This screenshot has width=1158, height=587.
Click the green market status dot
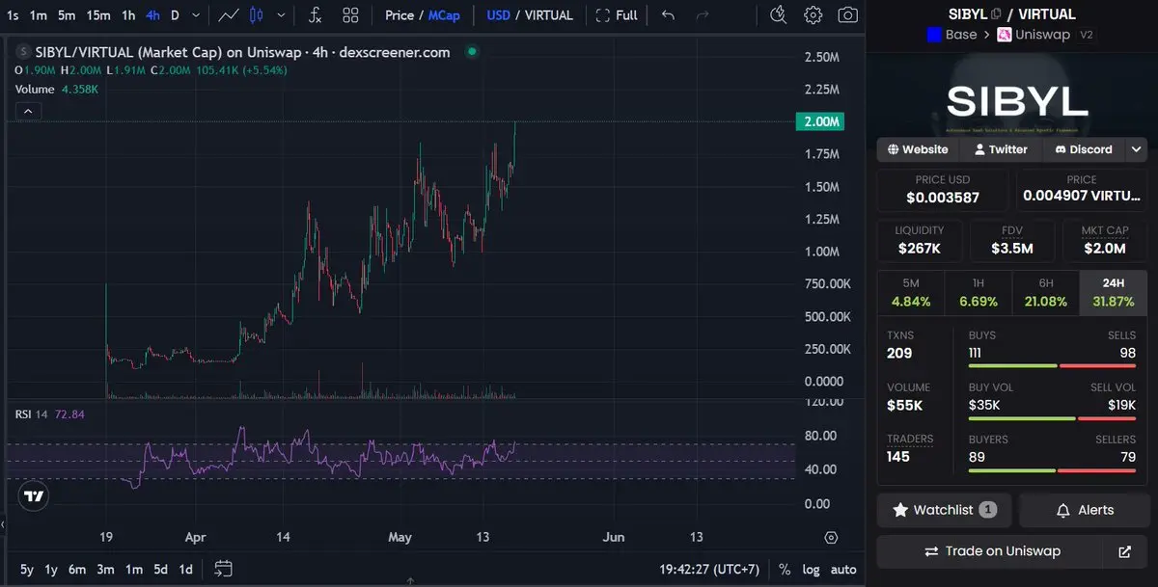470,52
